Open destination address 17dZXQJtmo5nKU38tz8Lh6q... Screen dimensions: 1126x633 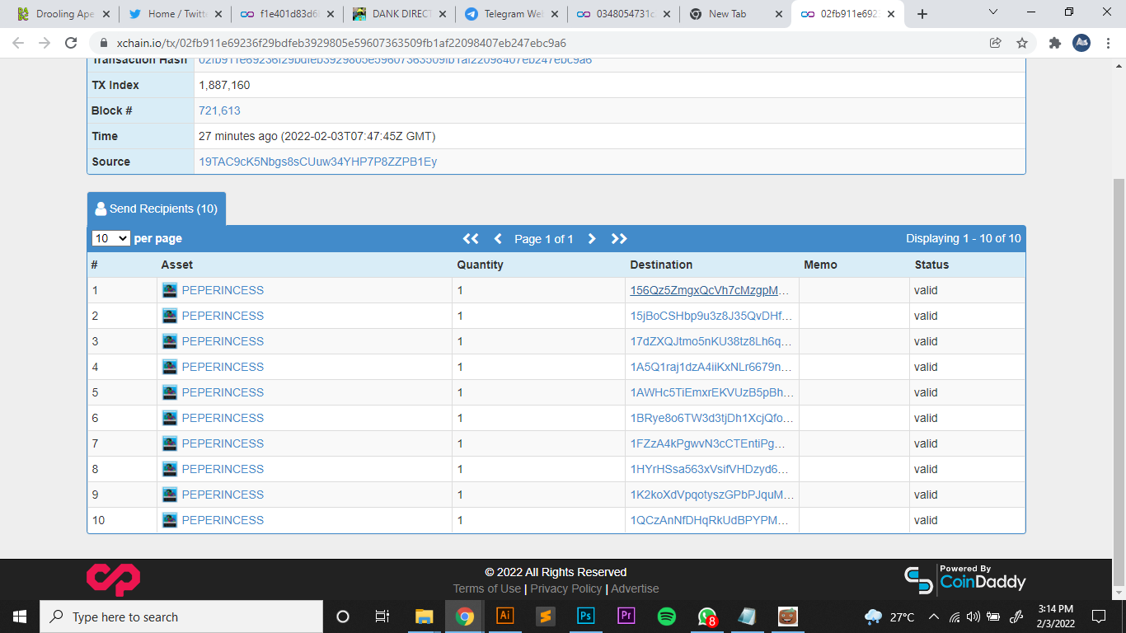point(711,341)
